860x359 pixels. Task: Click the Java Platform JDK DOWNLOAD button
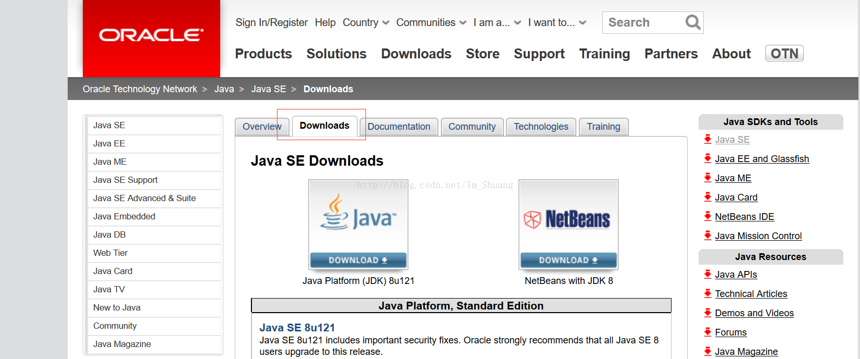tap(358, 260)
